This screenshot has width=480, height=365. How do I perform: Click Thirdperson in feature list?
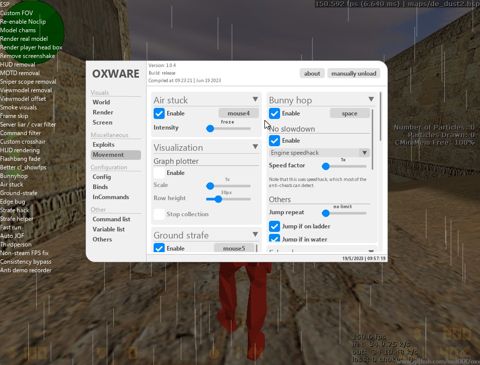(x=16, y=245)
